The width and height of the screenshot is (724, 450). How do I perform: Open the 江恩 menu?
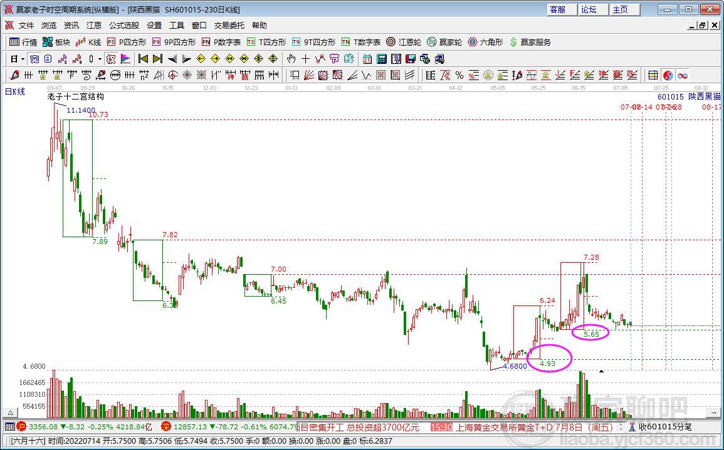[x=94, y=26]
